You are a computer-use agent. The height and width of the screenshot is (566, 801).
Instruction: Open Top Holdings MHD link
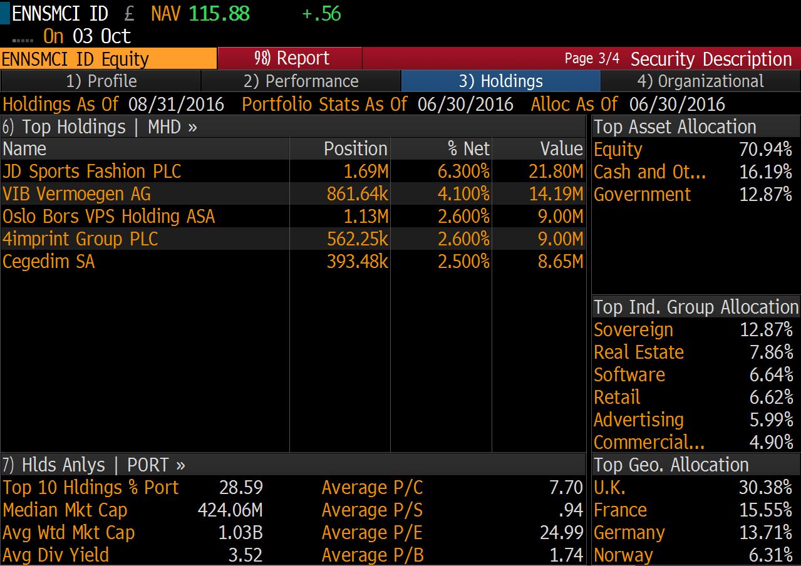(x=100, y=127)
